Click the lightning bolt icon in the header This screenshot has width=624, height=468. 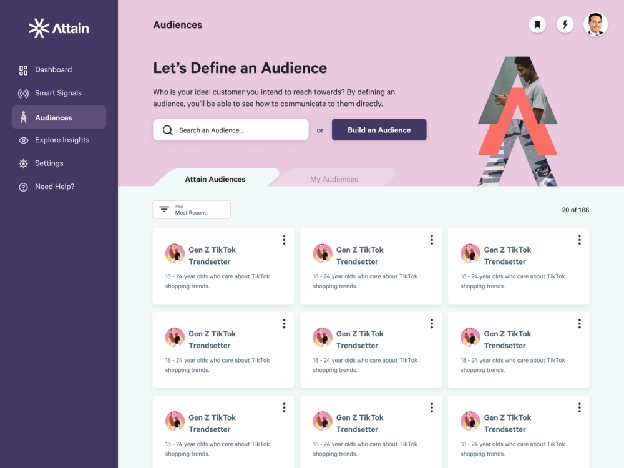click(565, 25)
